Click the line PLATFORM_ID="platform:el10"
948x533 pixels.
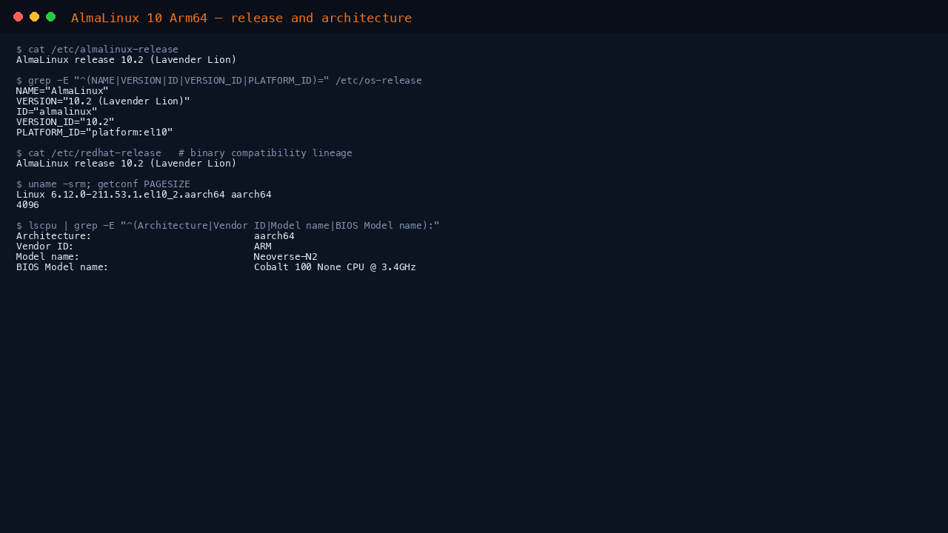click(x=95, y=133)
